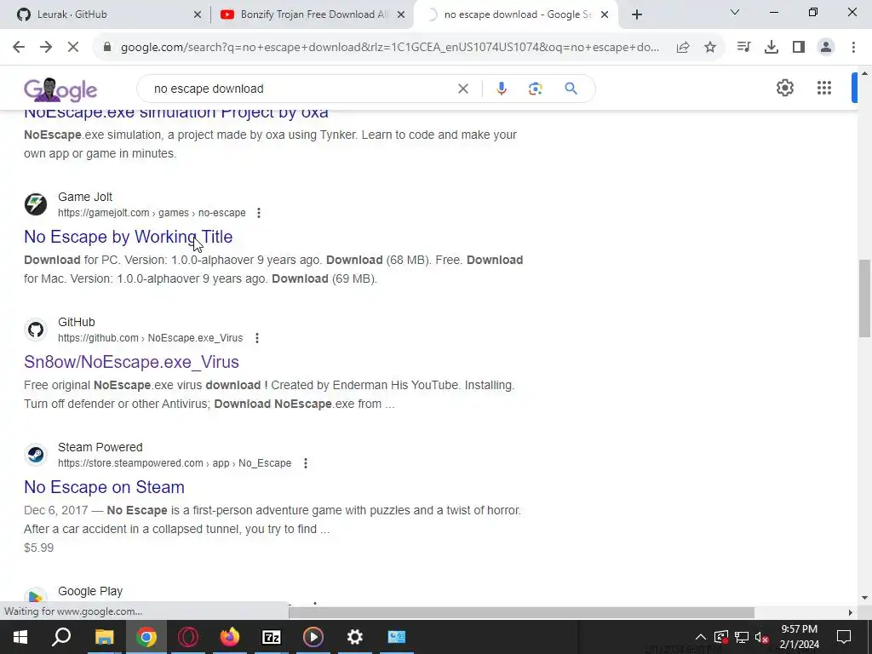Go back to the previous page
This screenshot has width=872, height=654.
[19, 48]
